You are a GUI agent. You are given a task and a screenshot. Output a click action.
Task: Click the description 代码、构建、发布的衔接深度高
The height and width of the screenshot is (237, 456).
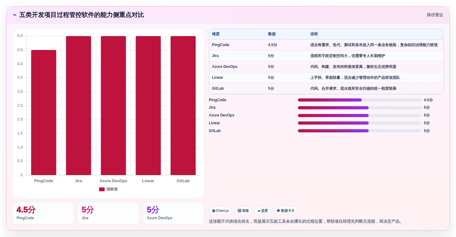(353, 67)
